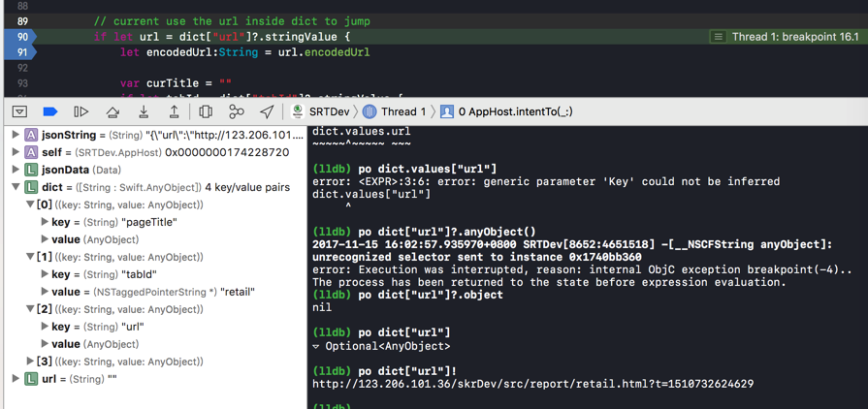Toggle the breakpoint on line 90
The height and width of the screenshot is (409, 868).
coord(19,37)
